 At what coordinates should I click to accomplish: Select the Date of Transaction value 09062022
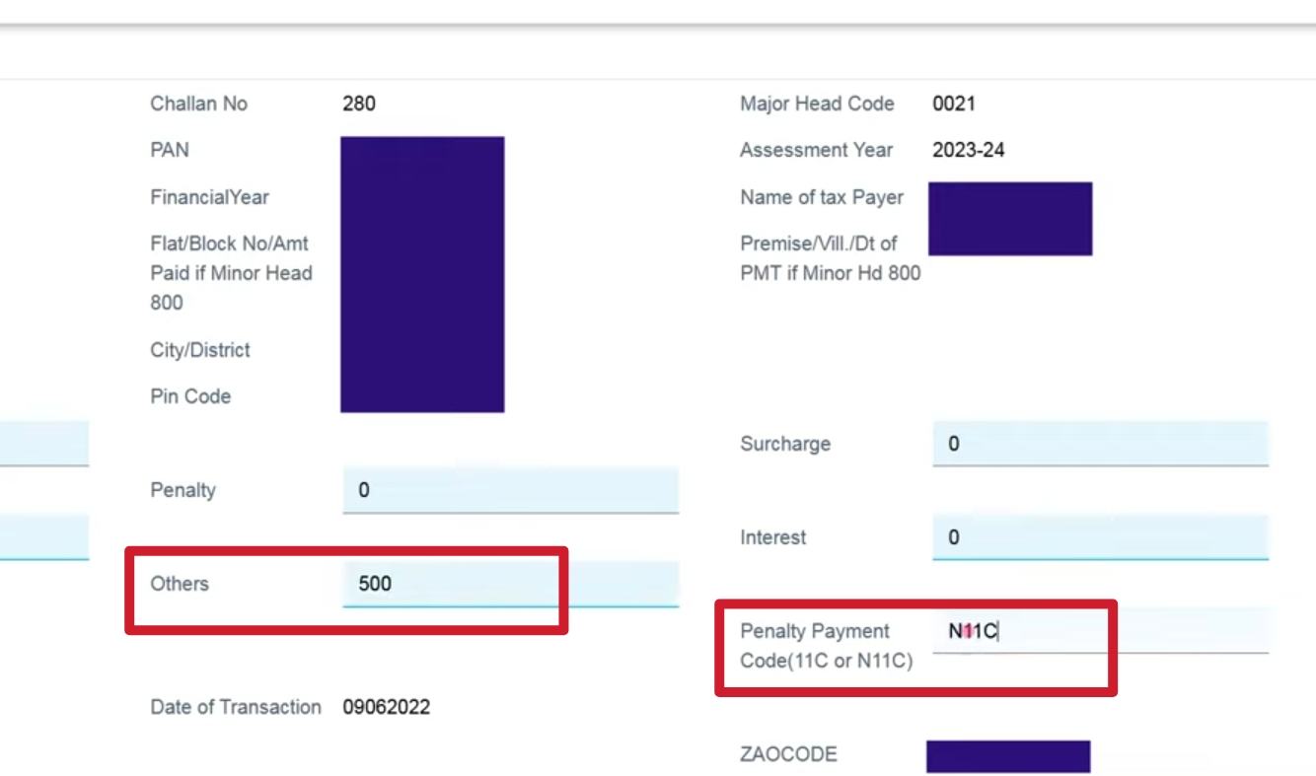point(387,707)
